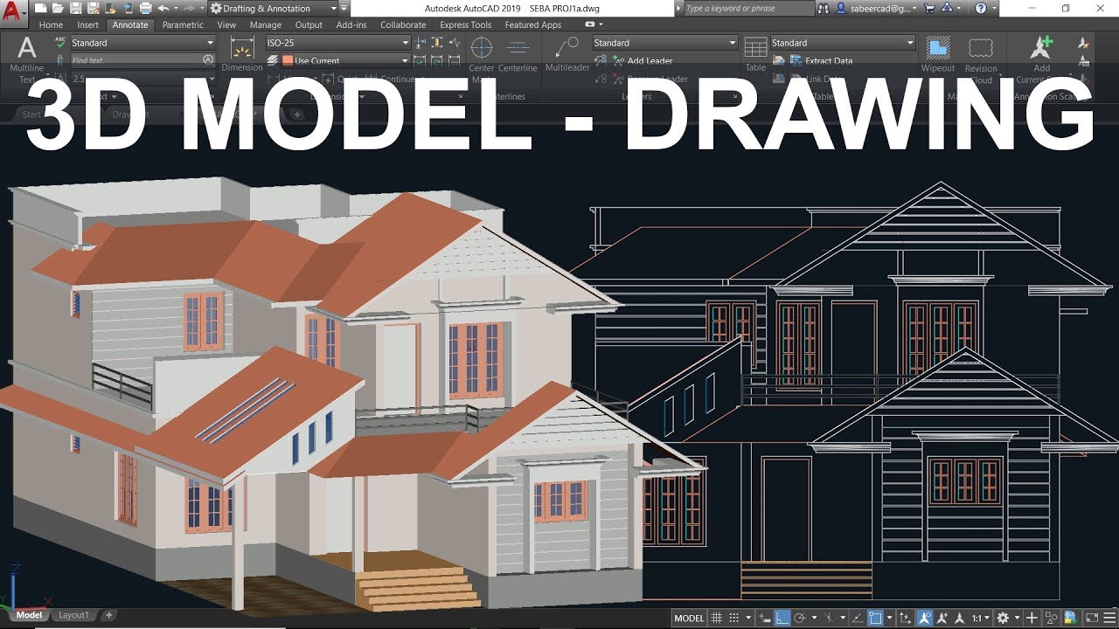Select the Multileader tool
1119x629 pixels.
tap(567, 53)
